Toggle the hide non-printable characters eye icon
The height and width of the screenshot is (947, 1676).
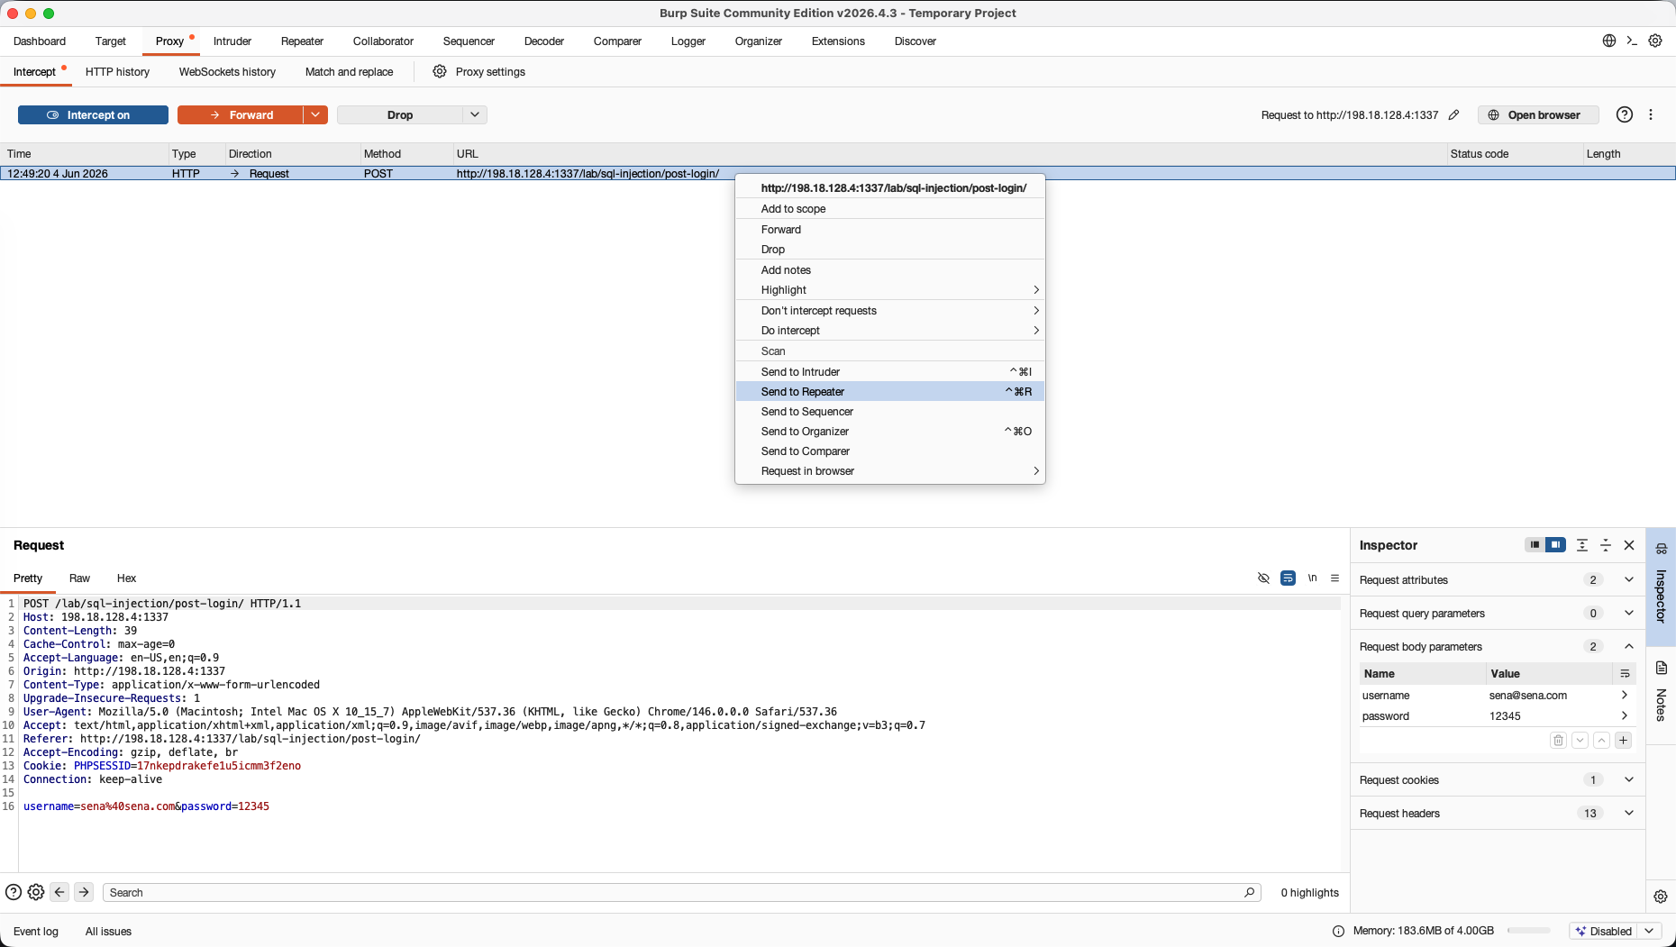click(1263, 578)
